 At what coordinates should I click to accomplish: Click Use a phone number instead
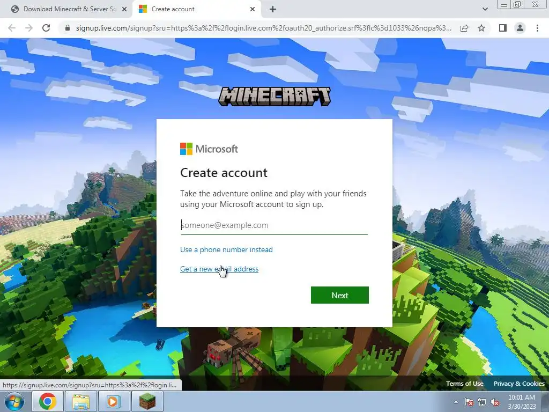(x=226, y=249)
